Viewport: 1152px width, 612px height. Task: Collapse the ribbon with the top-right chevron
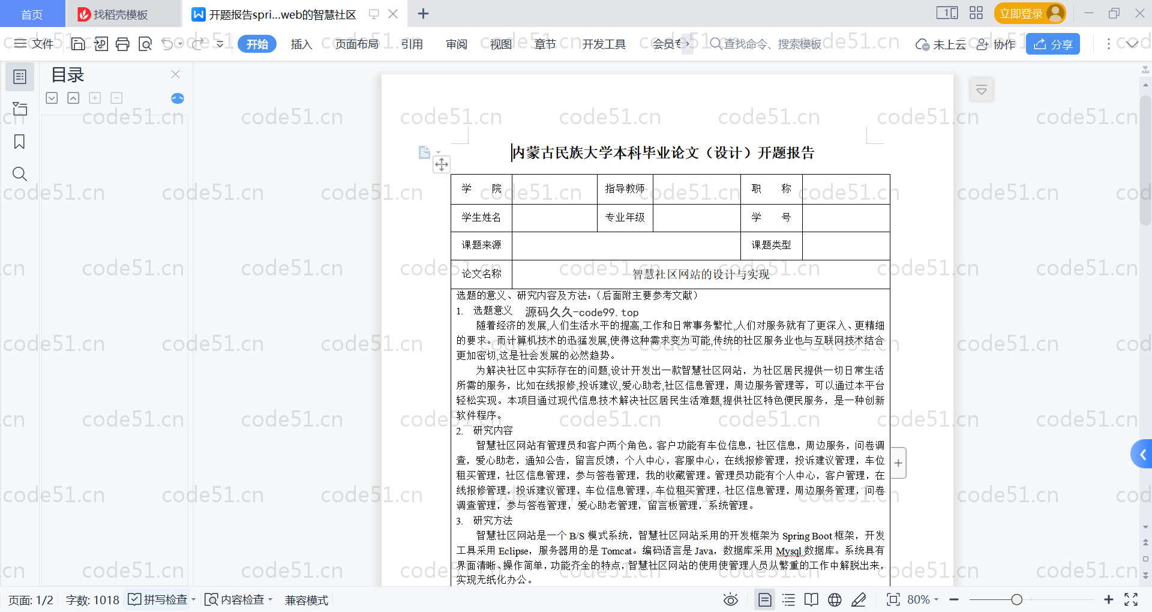click(1132, 44)
